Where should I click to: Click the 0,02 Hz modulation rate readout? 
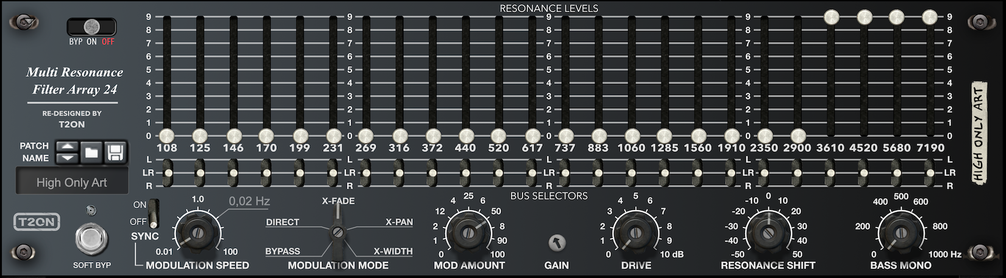click(249, 201)
